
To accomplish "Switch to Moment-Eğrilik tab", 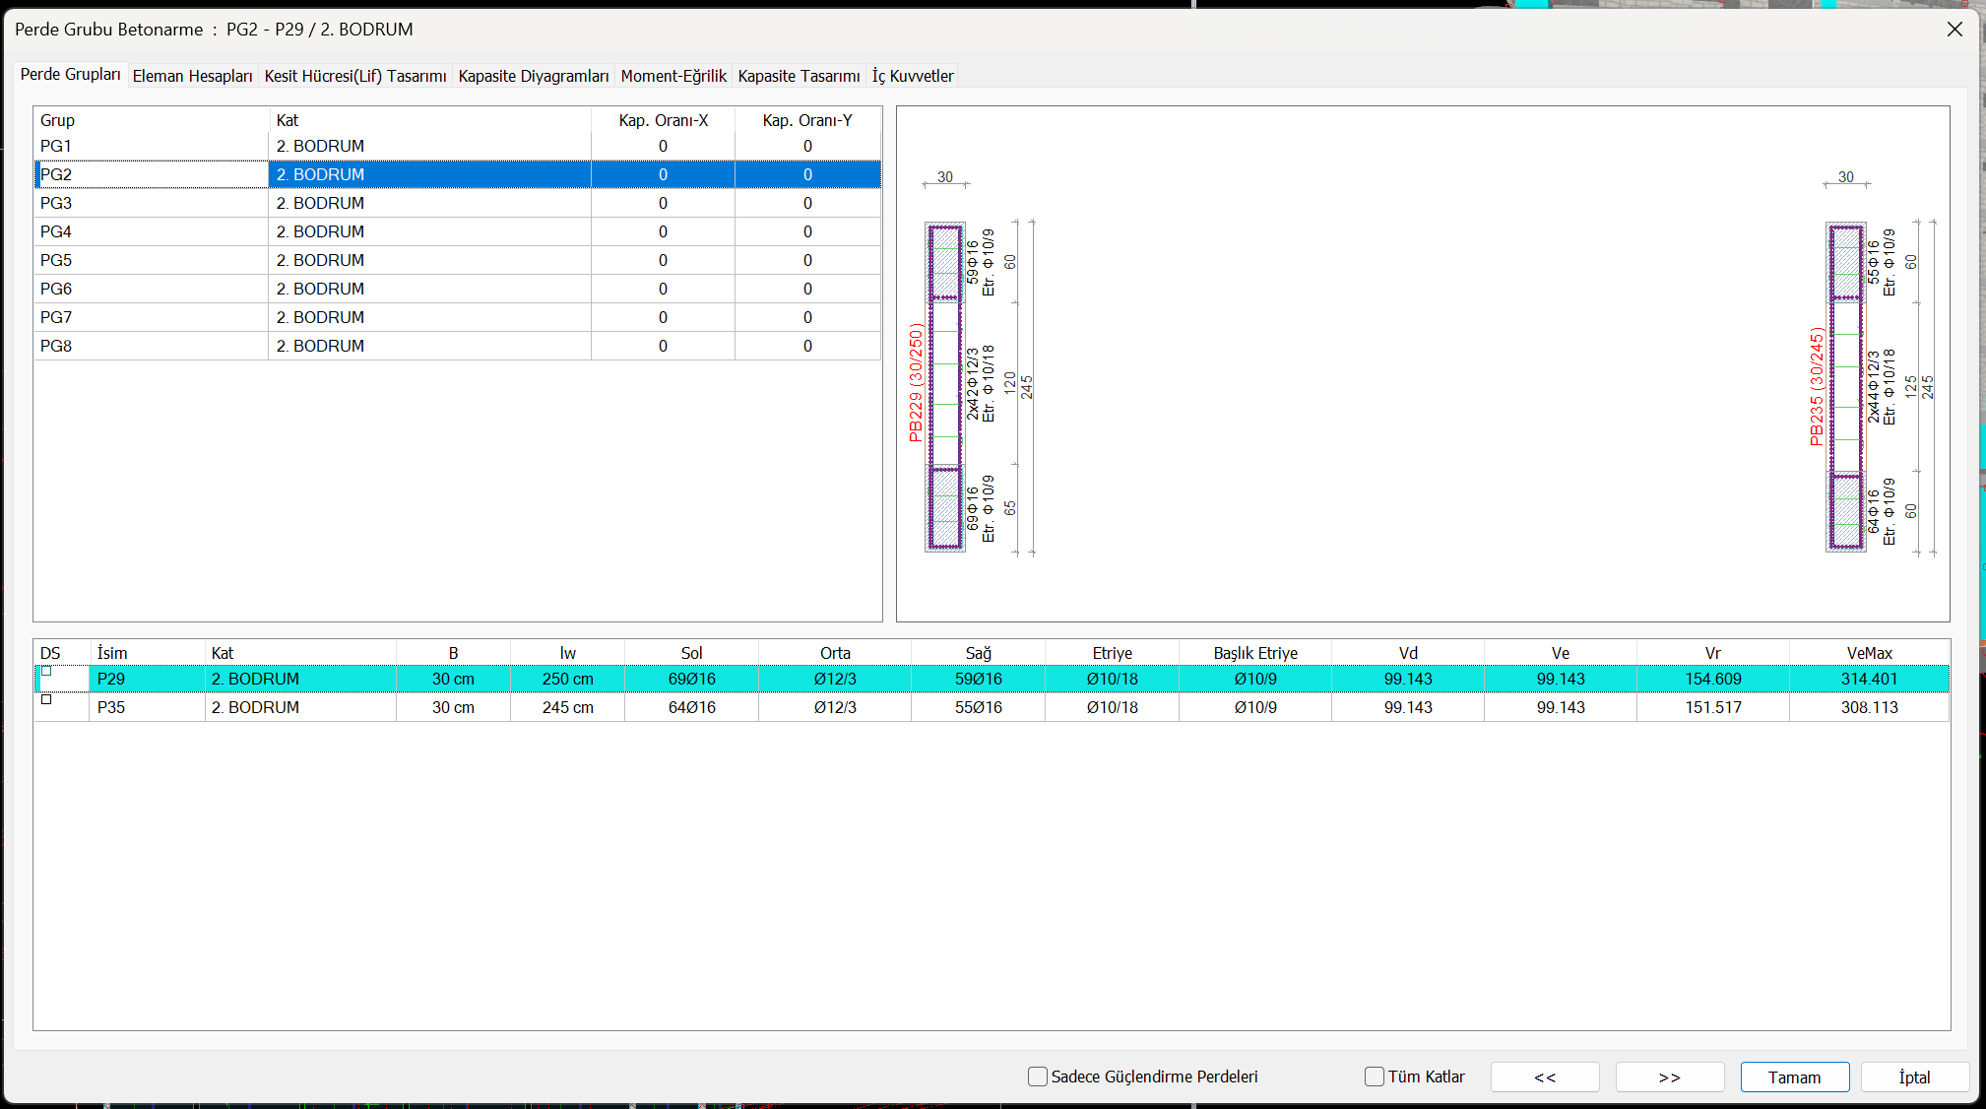I will point(673,76).
